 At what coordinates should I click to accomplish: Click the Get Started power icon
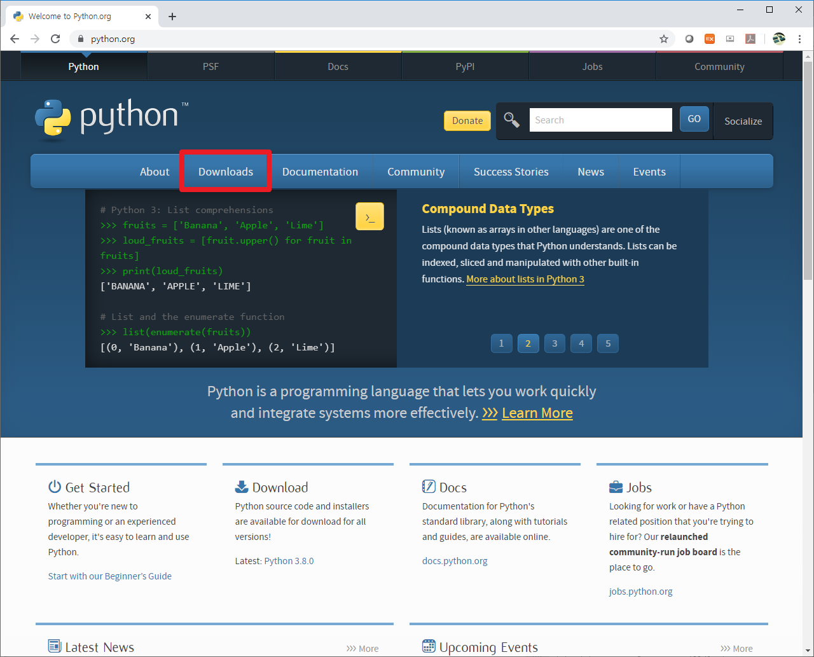pos(55,487)
